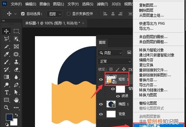This screenshot has height=127, width=186.
Task: Select the Pen tool
Action: click(x=16, y=85)
